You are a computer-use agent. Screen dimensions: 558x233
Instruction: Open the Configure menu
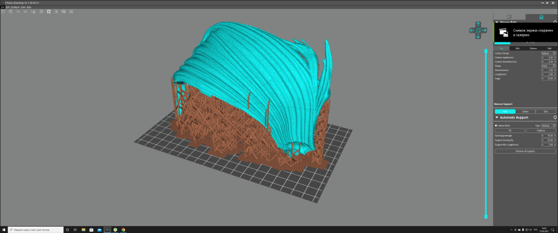[15, 7]
